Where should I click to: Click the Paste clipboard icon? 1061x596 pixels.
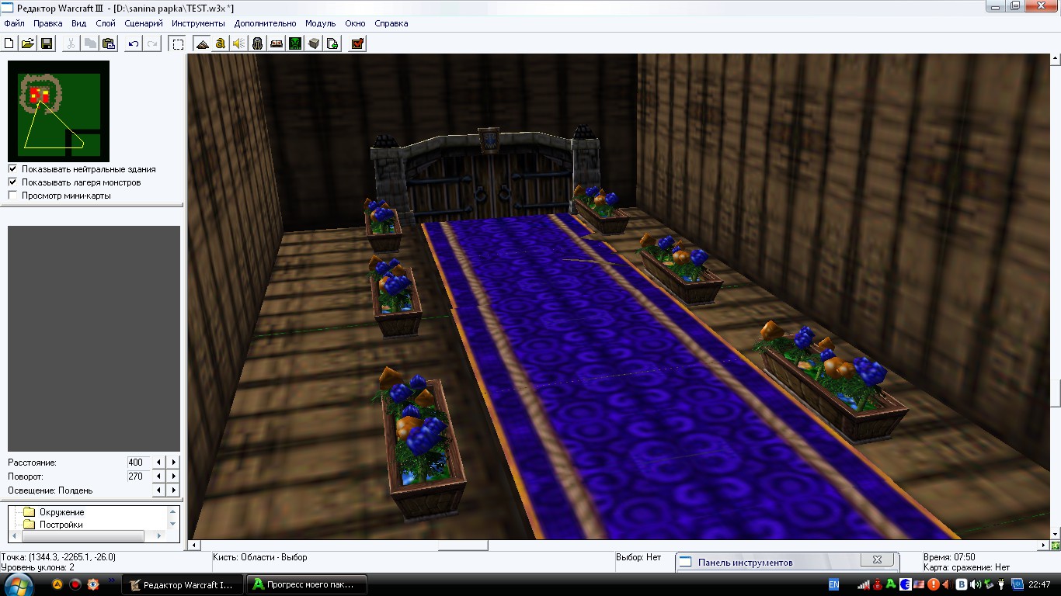[x=109, y=44]
